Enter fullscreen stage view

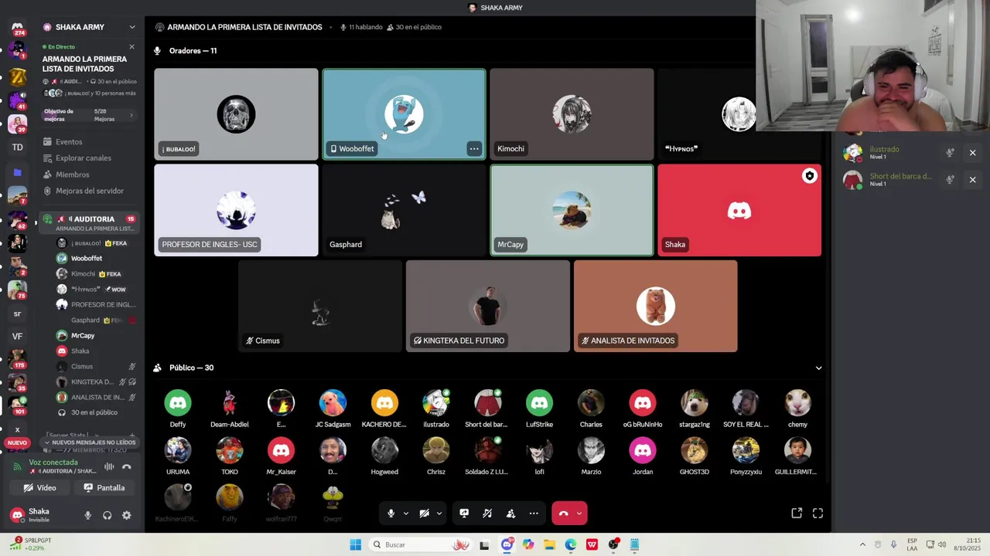click(818, 514)
